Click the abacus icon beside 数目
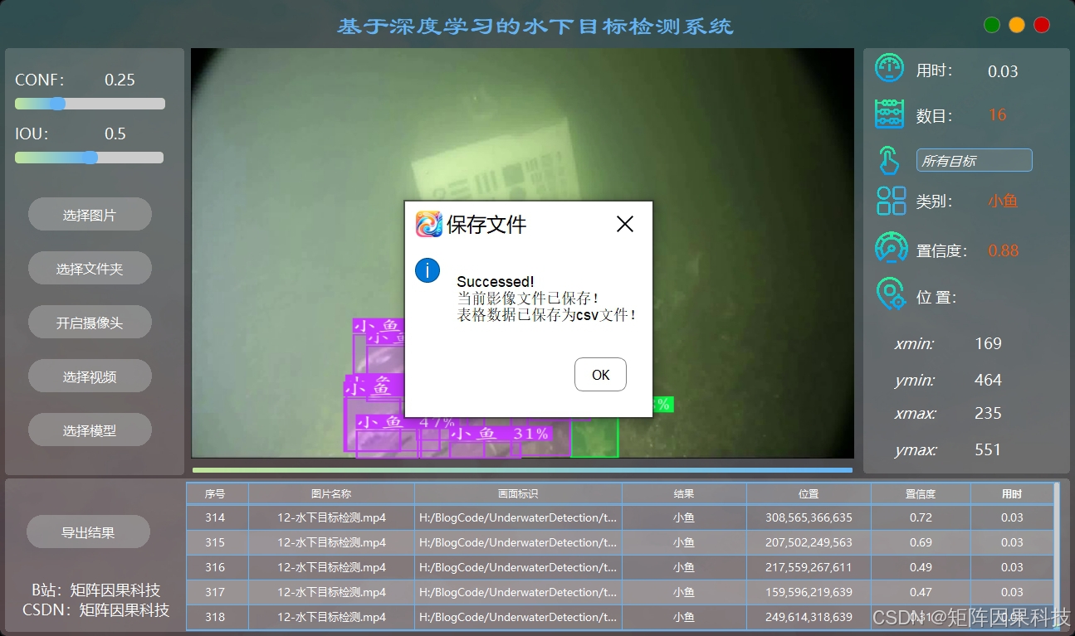Viewport: 1075px width, 636px height. [x=890, y=114]
